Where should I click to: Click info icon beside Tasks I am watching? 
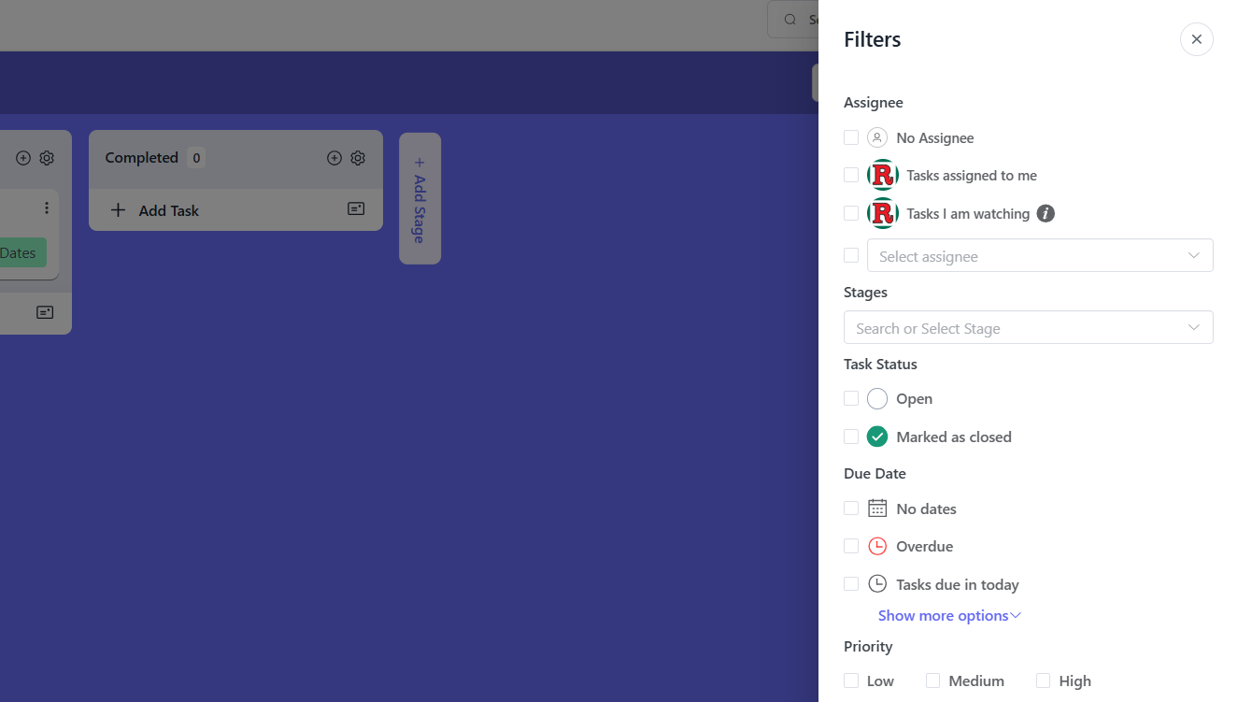(1046, 214)
